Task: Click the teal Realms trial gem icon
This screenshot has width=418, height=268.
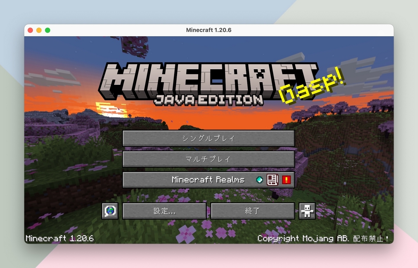Action: click(259, 180)
